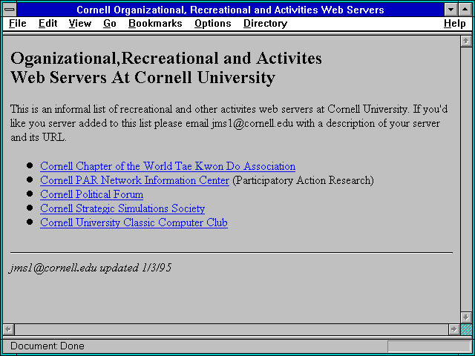Follow the World Tae Kwon Do Association link
This screenshot has width=475, height=356.
coord(168,166)
